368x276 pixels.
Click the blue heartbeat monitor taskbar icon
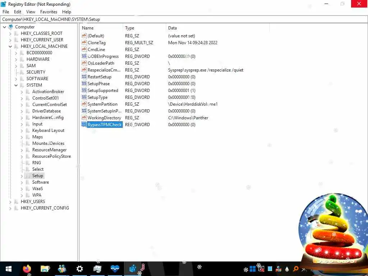(x=115, y=269)
